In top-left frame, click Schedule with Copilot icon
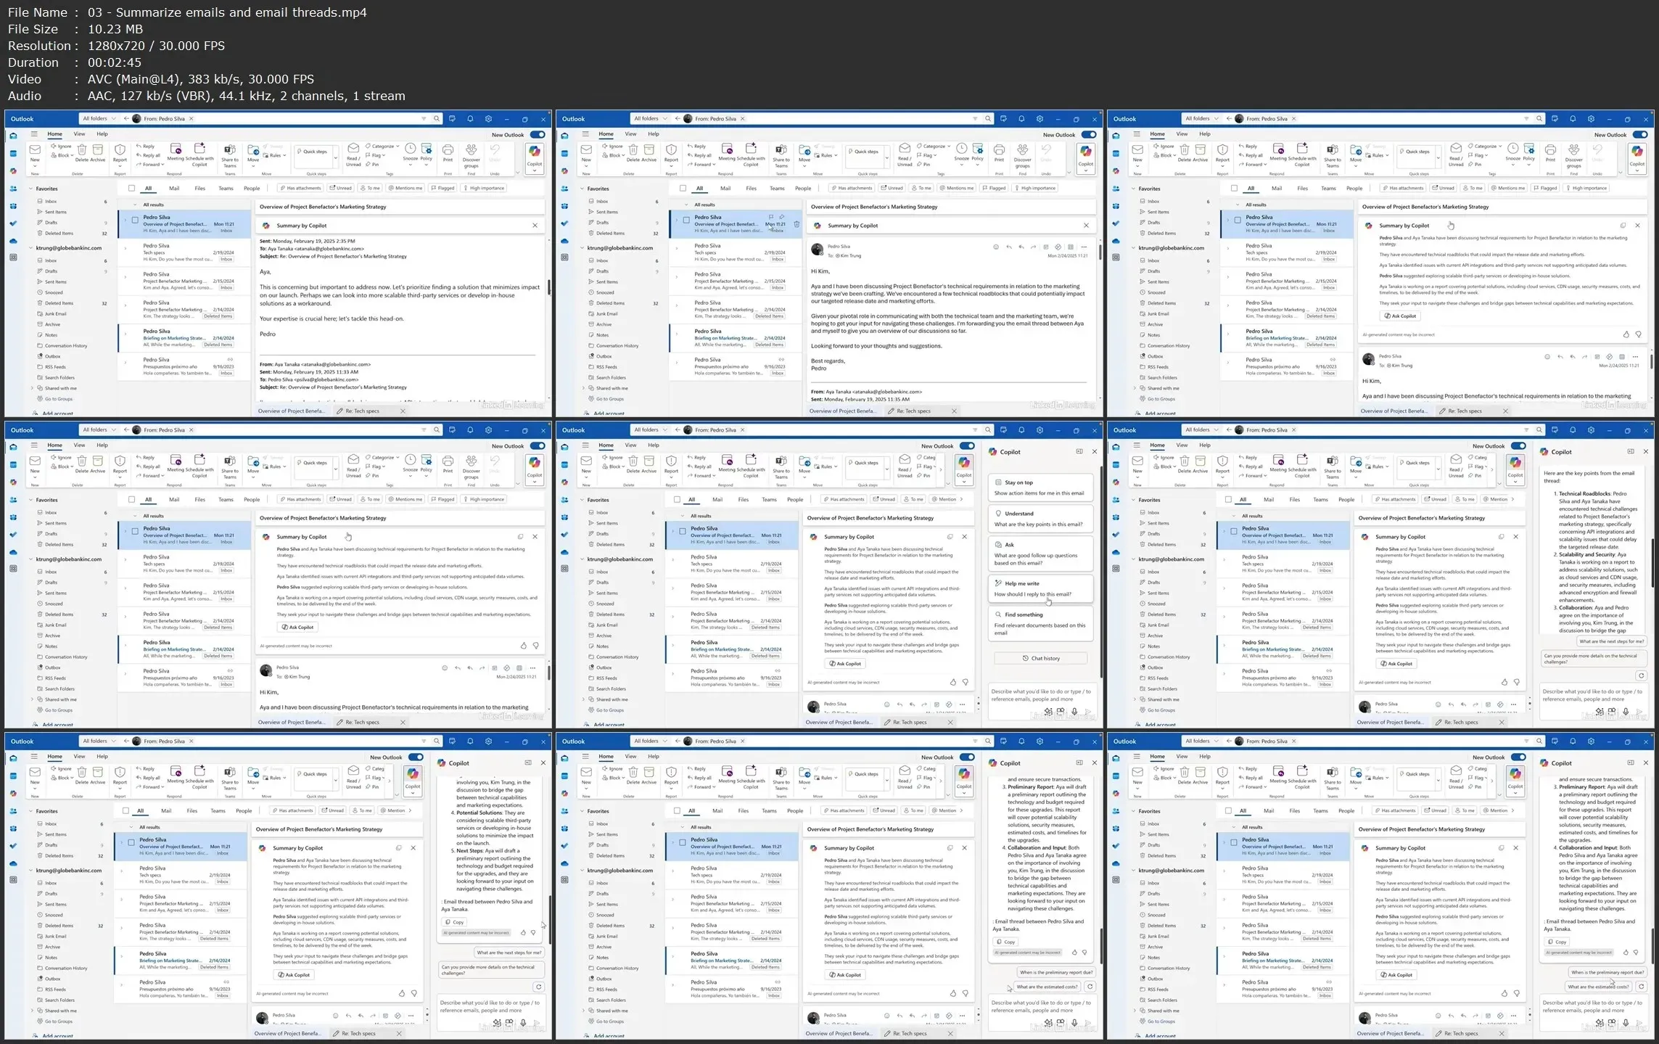Viewport: 1659px width, 1044px height. click(x=199, y=148)
